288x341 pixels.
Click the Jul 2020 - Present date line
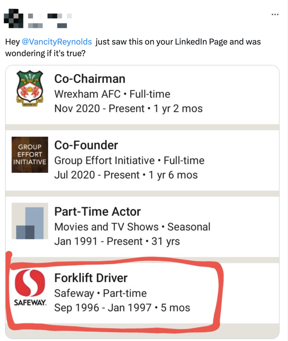click(x=126, y=175)
